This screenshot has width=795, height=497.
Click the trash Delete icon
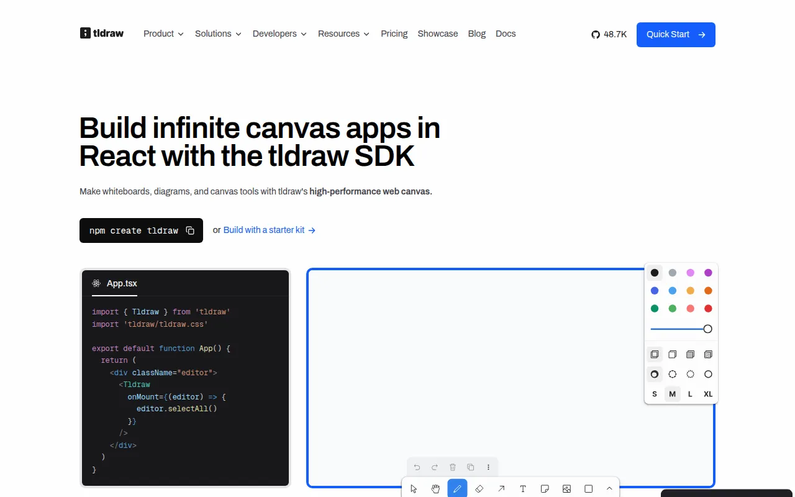453,467
